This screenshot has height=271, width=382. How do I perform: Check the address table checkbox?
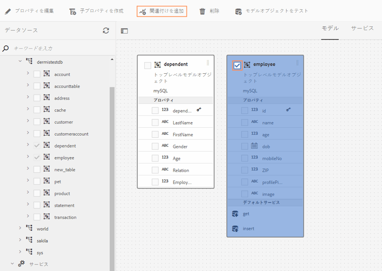[x=37, y=98]
